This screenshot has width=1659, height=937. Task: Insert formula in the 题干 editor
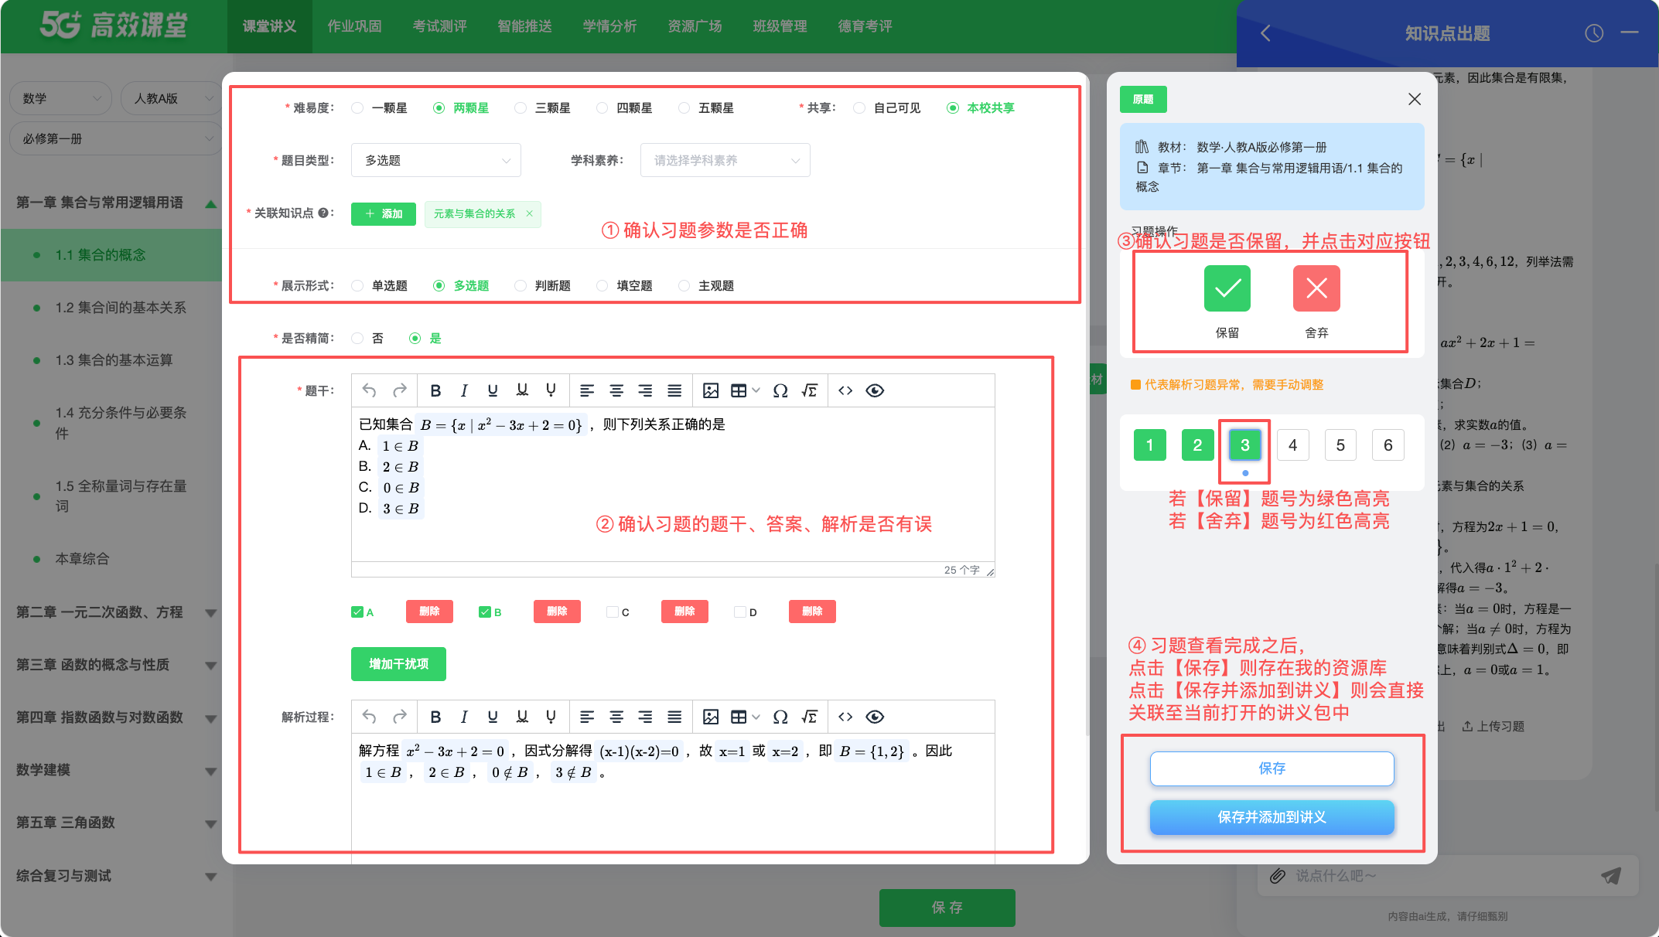(x=809, y=390)
